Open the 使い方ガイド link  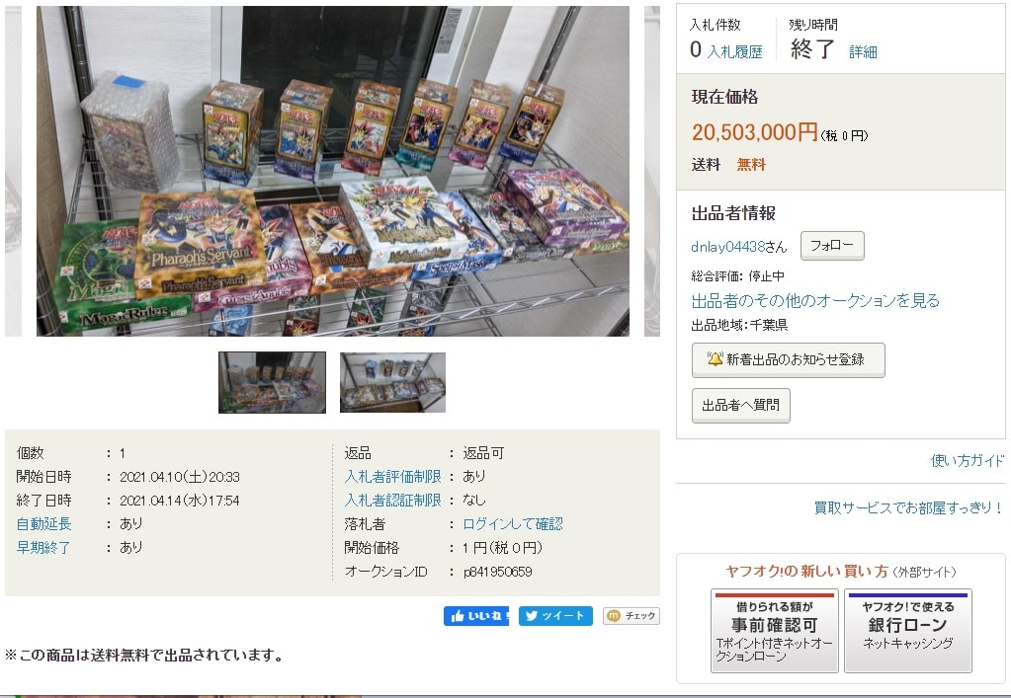pos(968,460)
